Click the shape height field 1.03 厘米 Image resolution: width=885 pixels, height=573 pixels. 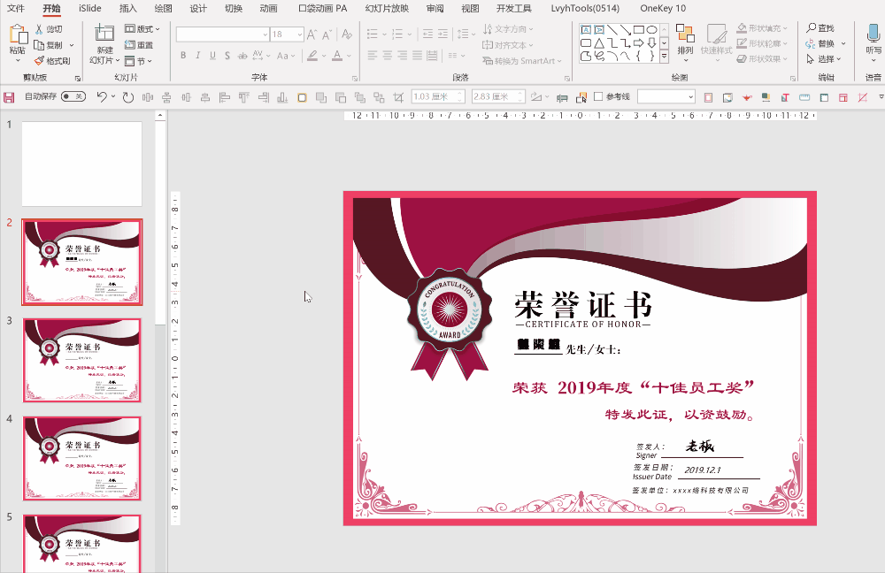point(438,97)
